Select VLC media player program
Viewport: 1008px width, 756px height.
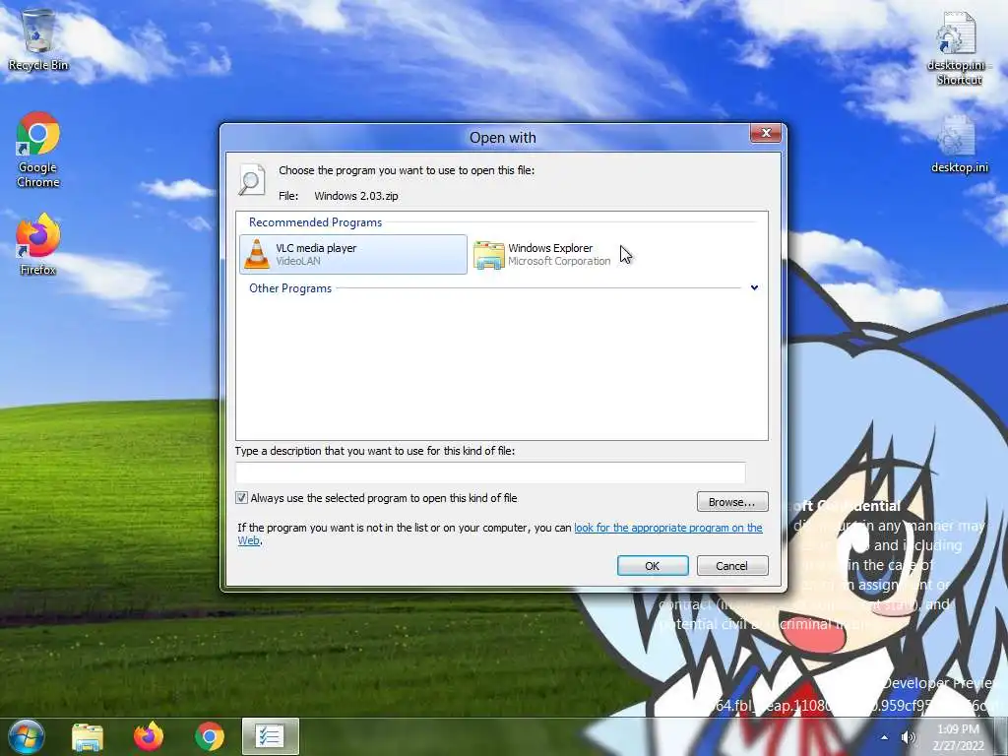[353, 255]
